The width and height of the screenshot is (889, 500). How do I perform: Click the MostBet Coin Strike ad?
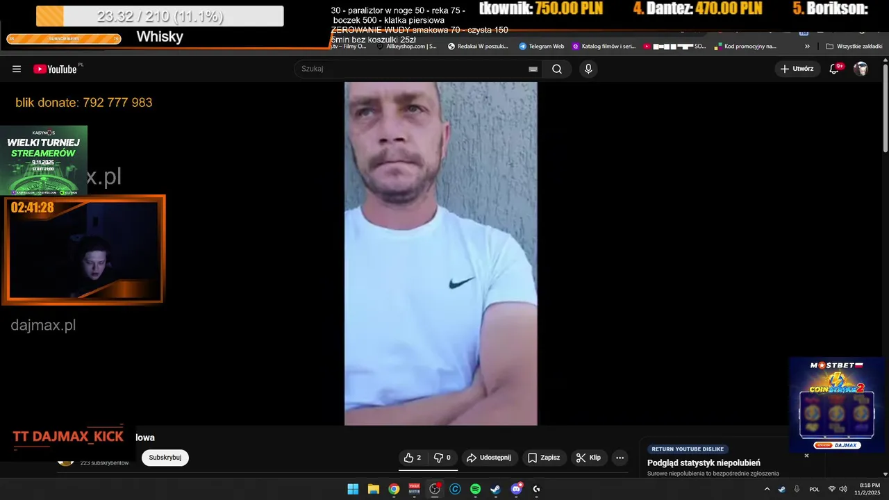point(837,405)
